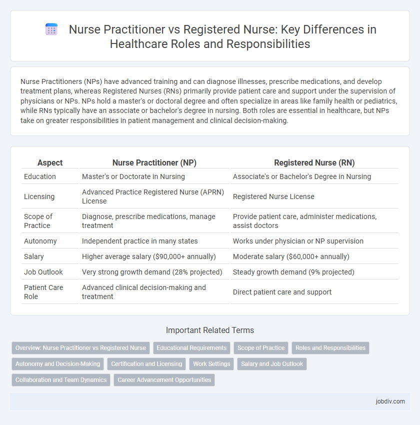Select the 'Education' row label in the table
420x425 pixels.
37,176
